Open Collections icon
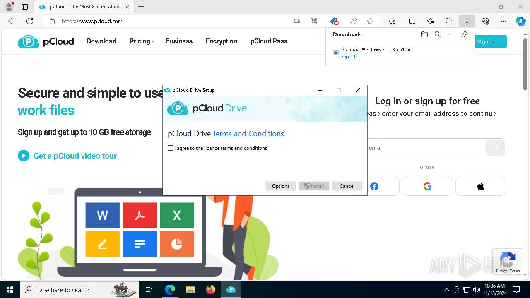The width and height of the screenshot is (530, 298). 449,21
